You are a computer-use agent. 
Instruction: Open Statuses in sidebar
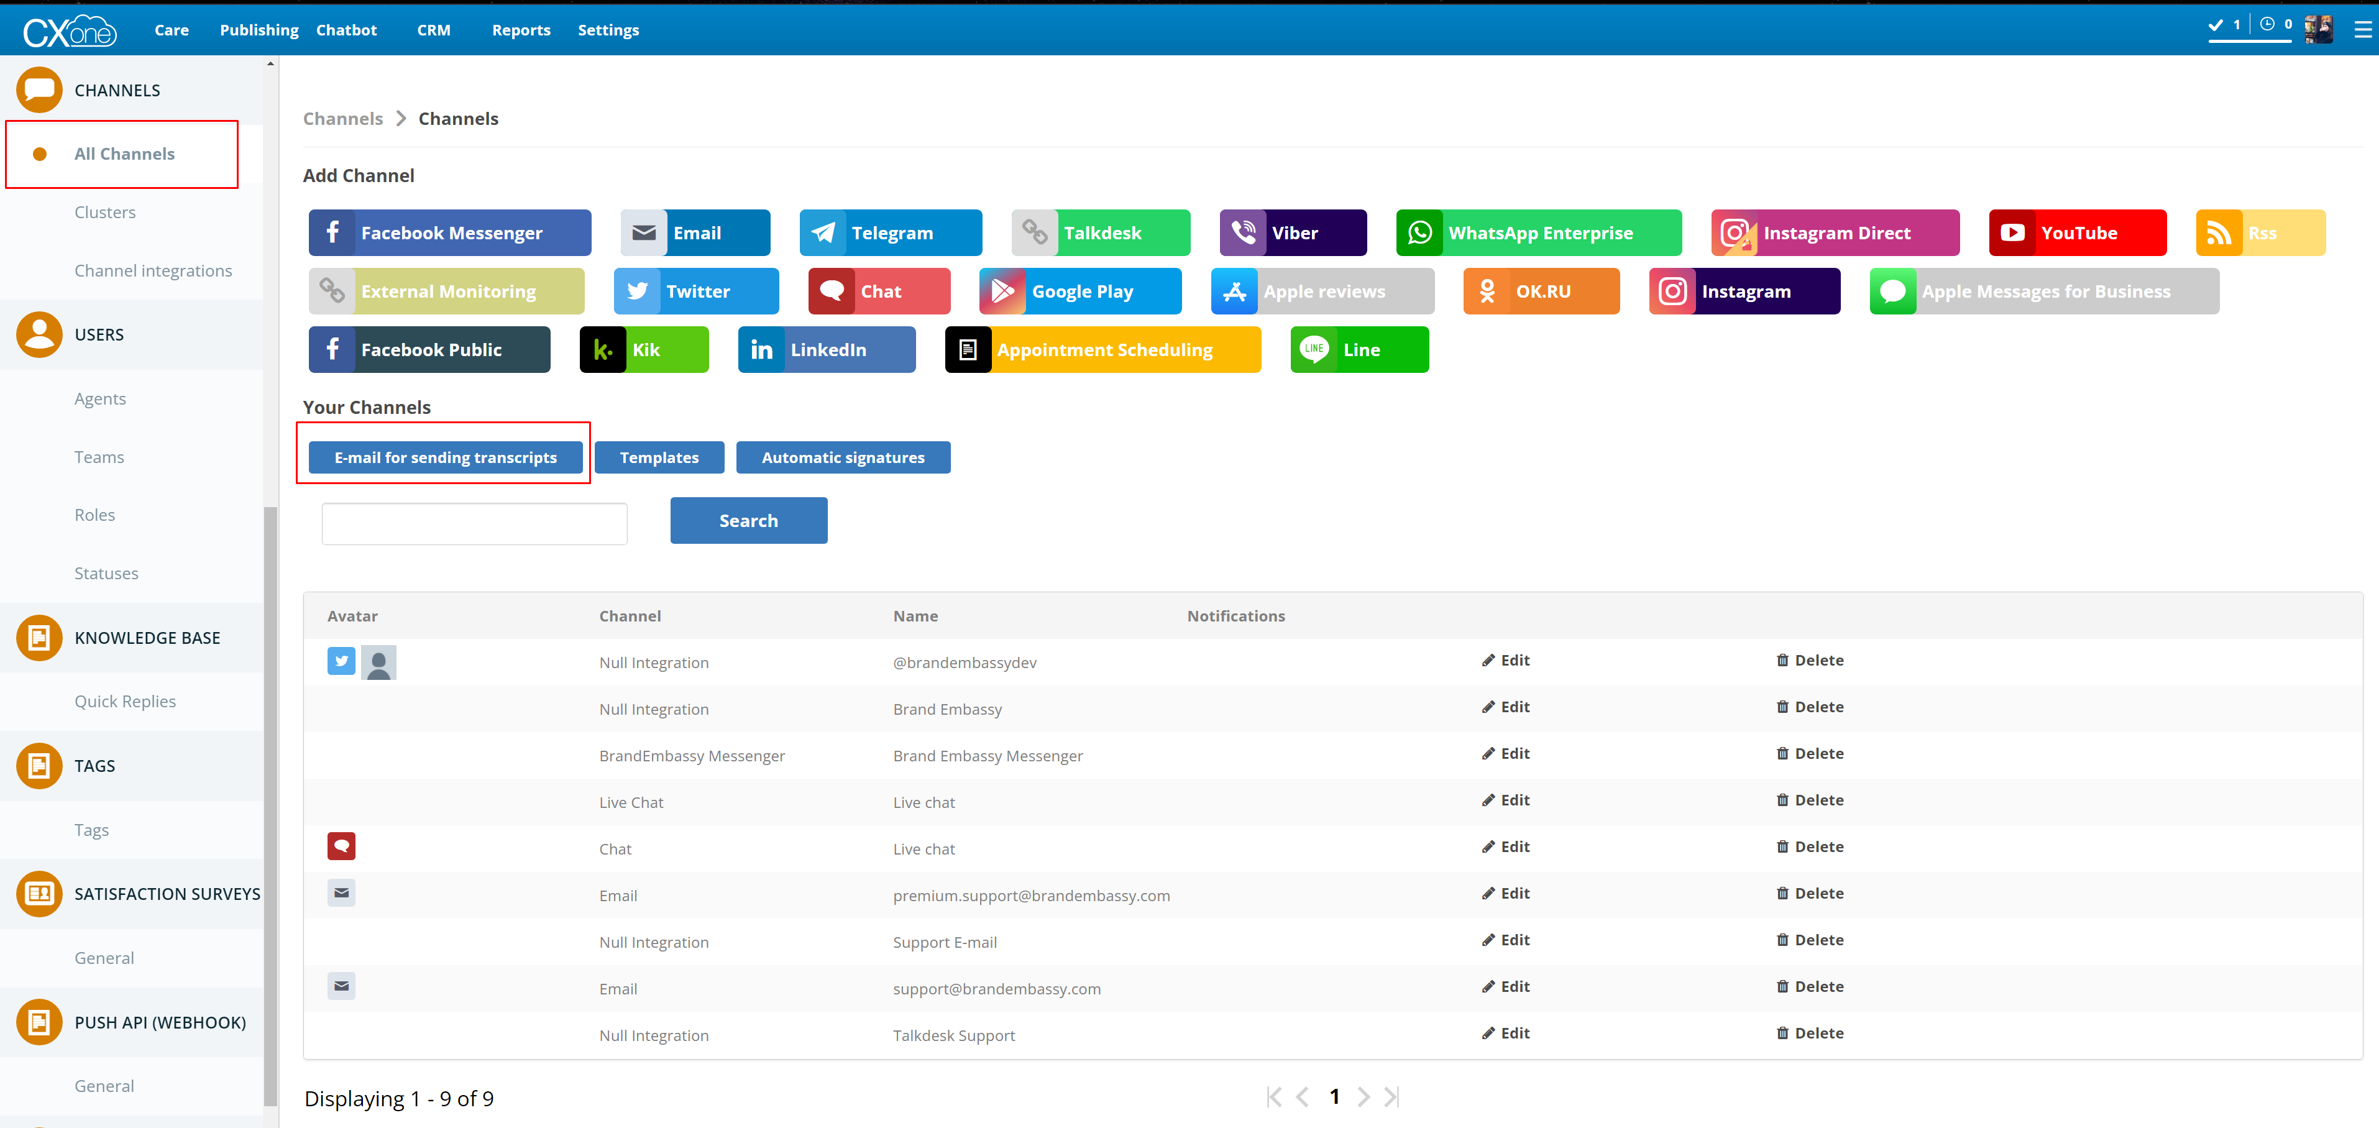(106, 573)
